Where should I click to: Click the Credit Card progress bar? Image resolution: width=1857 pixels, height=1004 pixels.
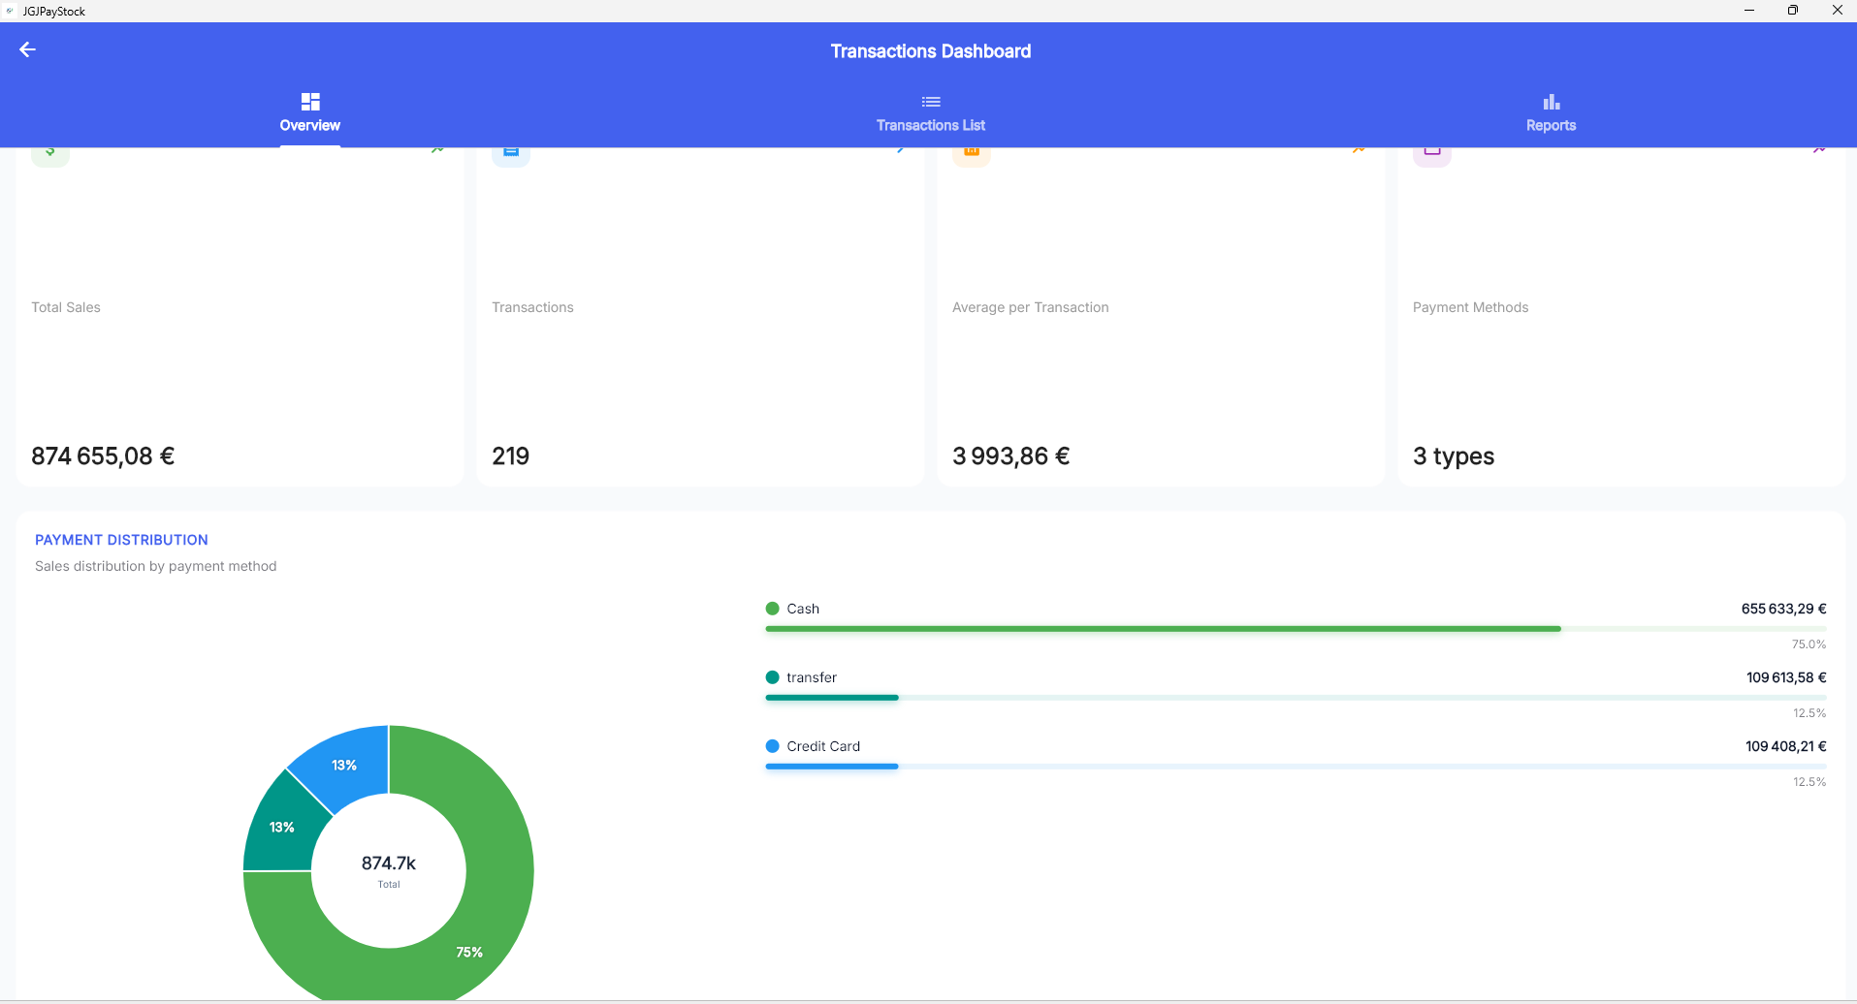(x=1296, y=767)
